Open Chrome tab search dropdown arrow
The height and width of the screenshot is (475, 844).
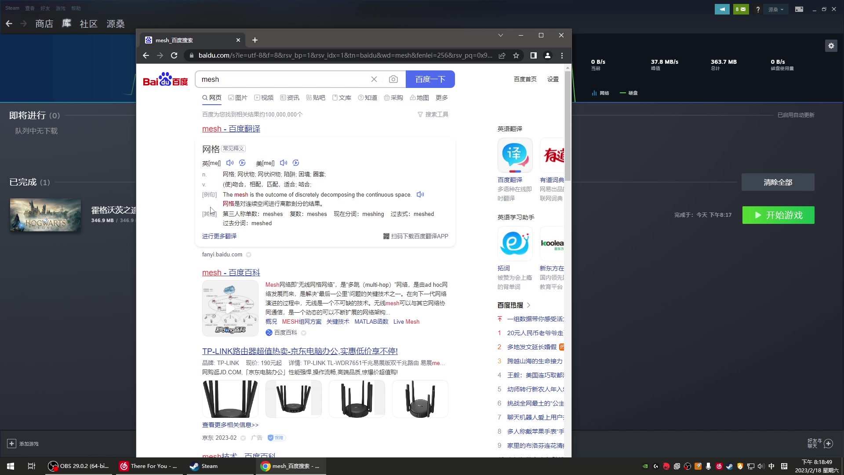point(501,35)
